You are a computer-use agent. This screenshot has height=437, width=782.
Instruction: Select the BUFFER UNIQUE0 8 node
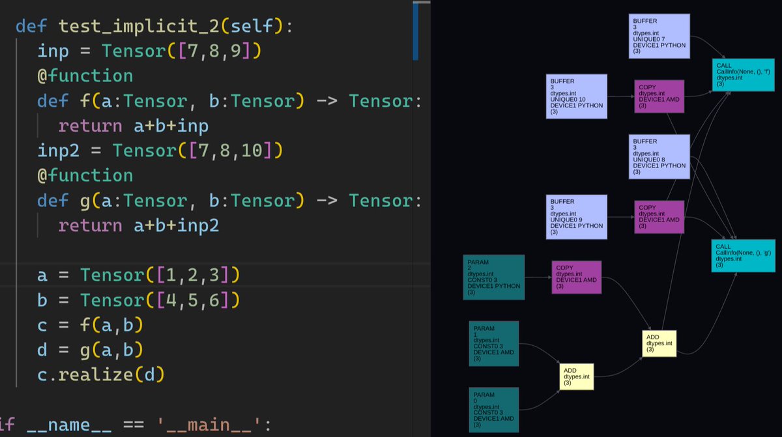[659, 157]
